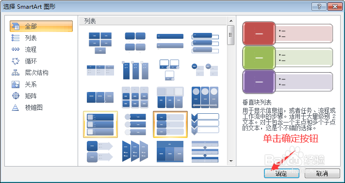
Task: Select the three-column table bullet list layout
Action: [100, 70]
